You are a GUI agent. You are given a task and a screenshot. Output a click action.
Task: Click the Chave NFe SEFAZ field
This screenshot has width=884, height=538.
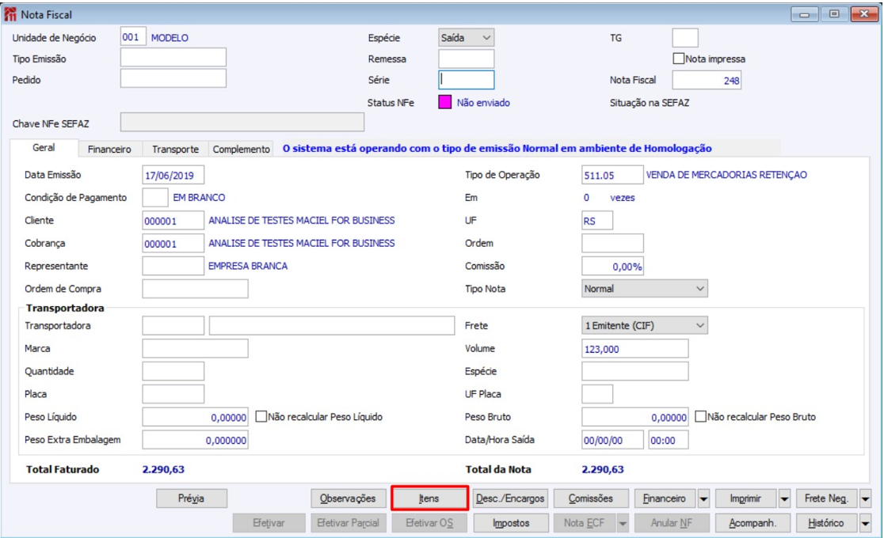242,123
